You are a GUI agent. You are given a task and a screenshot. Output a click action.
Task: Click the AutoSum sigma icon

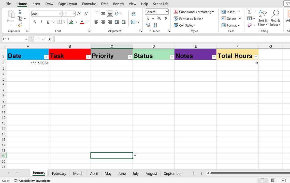coord(250,12)
